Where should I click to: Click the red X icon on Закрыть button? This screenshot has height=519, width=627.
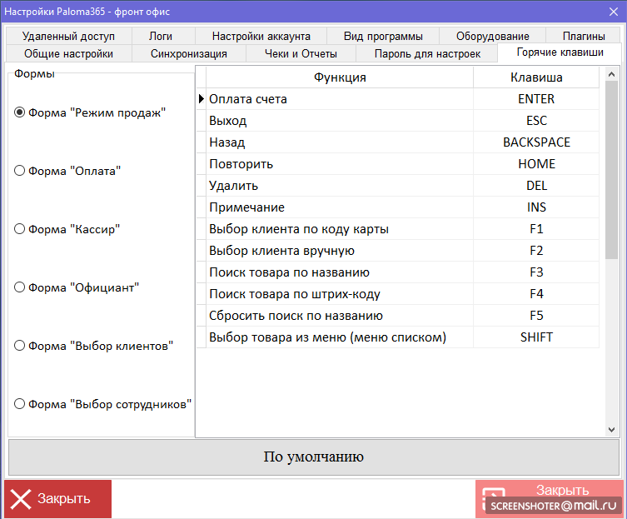pyautogui.click(x=21, y=499)
